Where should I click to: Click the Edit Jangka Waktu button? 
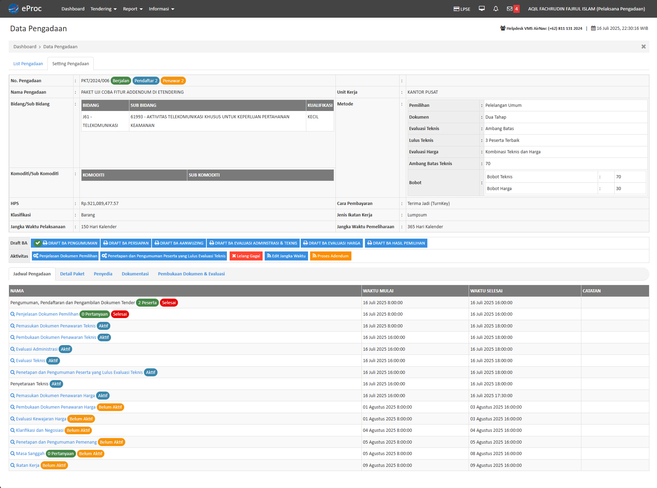pyautogui.click(x=286, y=256)
